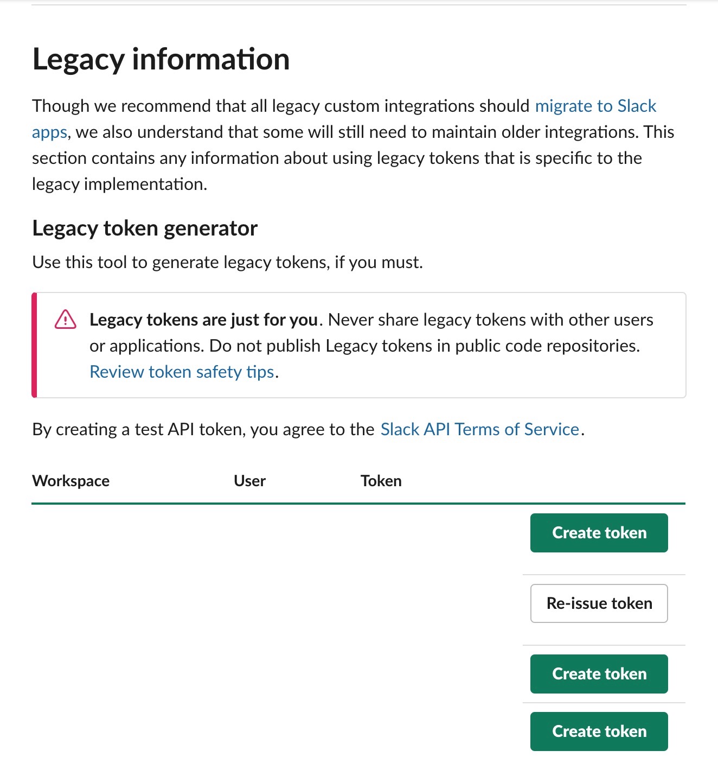Click the 'Legacy information' heading

point(161,59)
